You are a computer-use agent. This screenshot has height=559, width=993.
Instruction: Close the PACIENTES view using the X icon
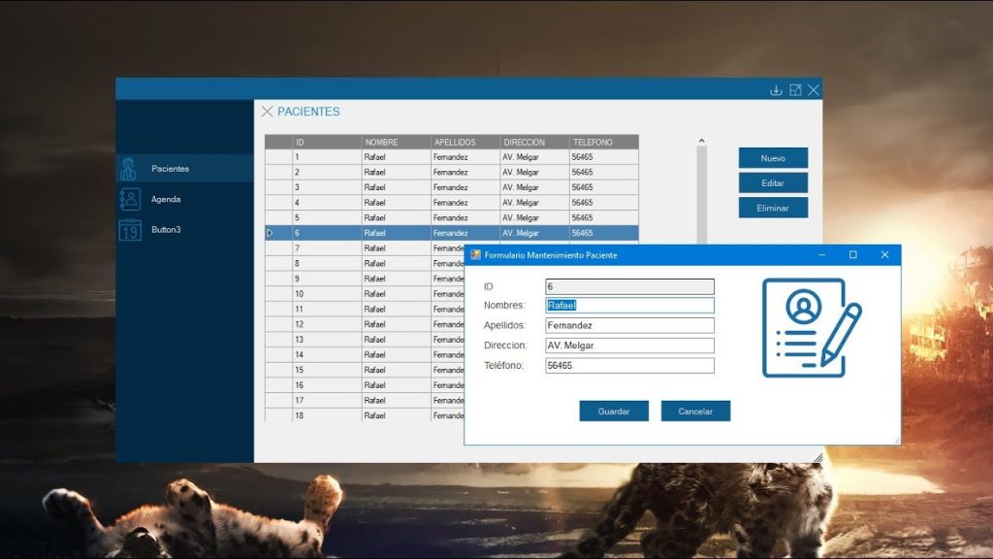[x=268, y=111]
